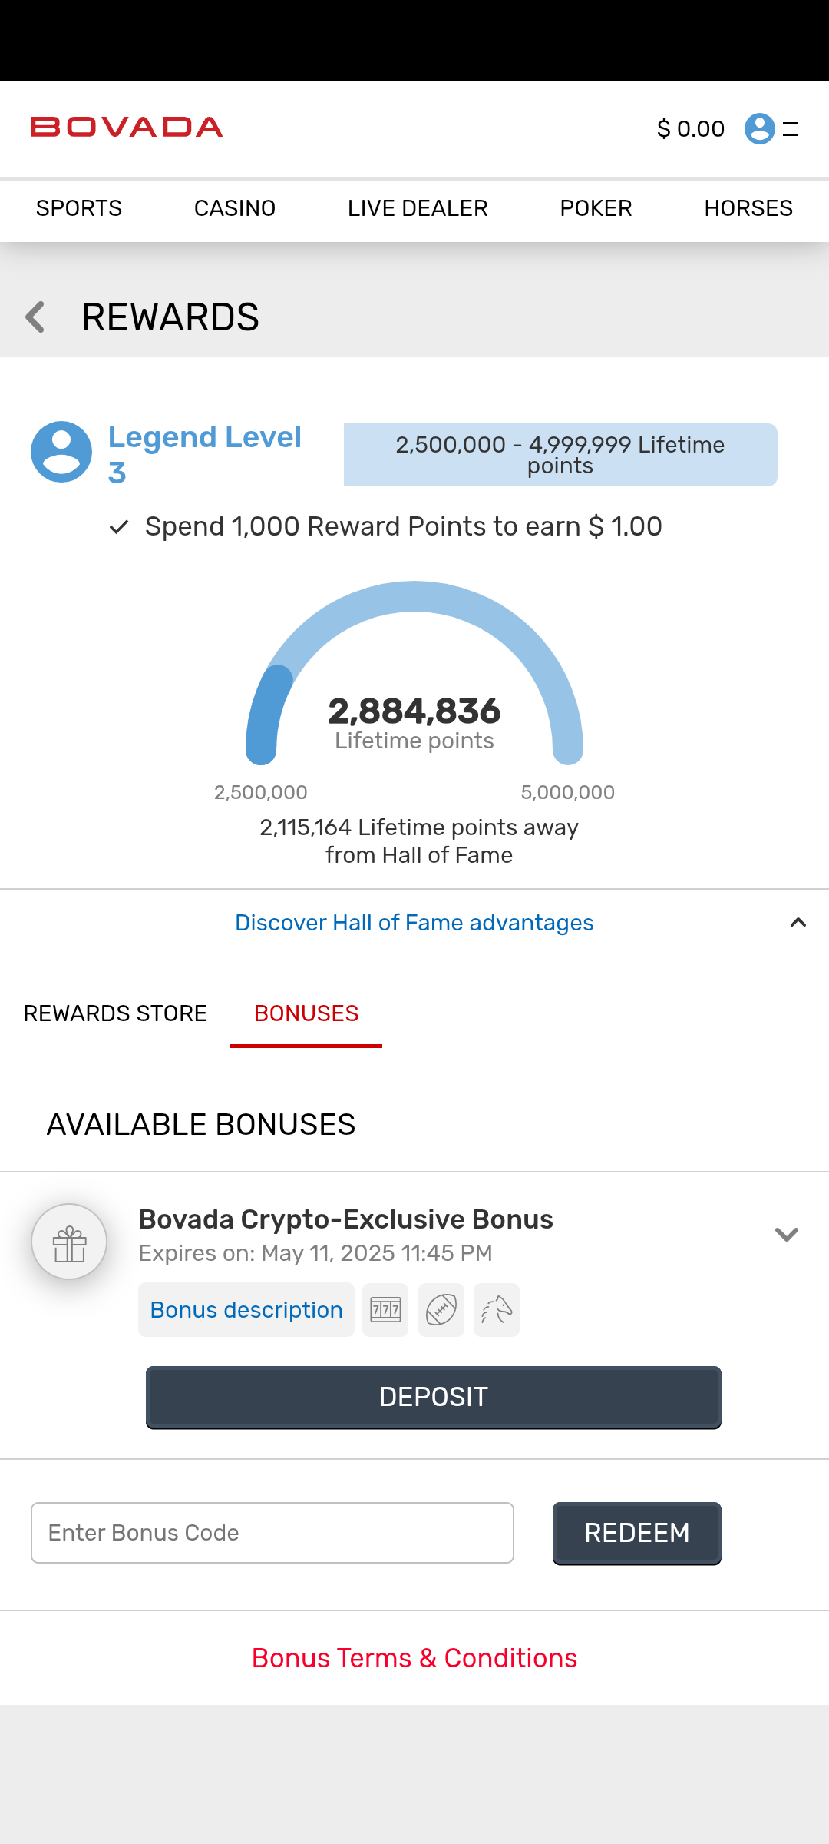Click the slot machine casino icon
The height and width of the screenshot is (1844, 829).
pos(385,1310)
